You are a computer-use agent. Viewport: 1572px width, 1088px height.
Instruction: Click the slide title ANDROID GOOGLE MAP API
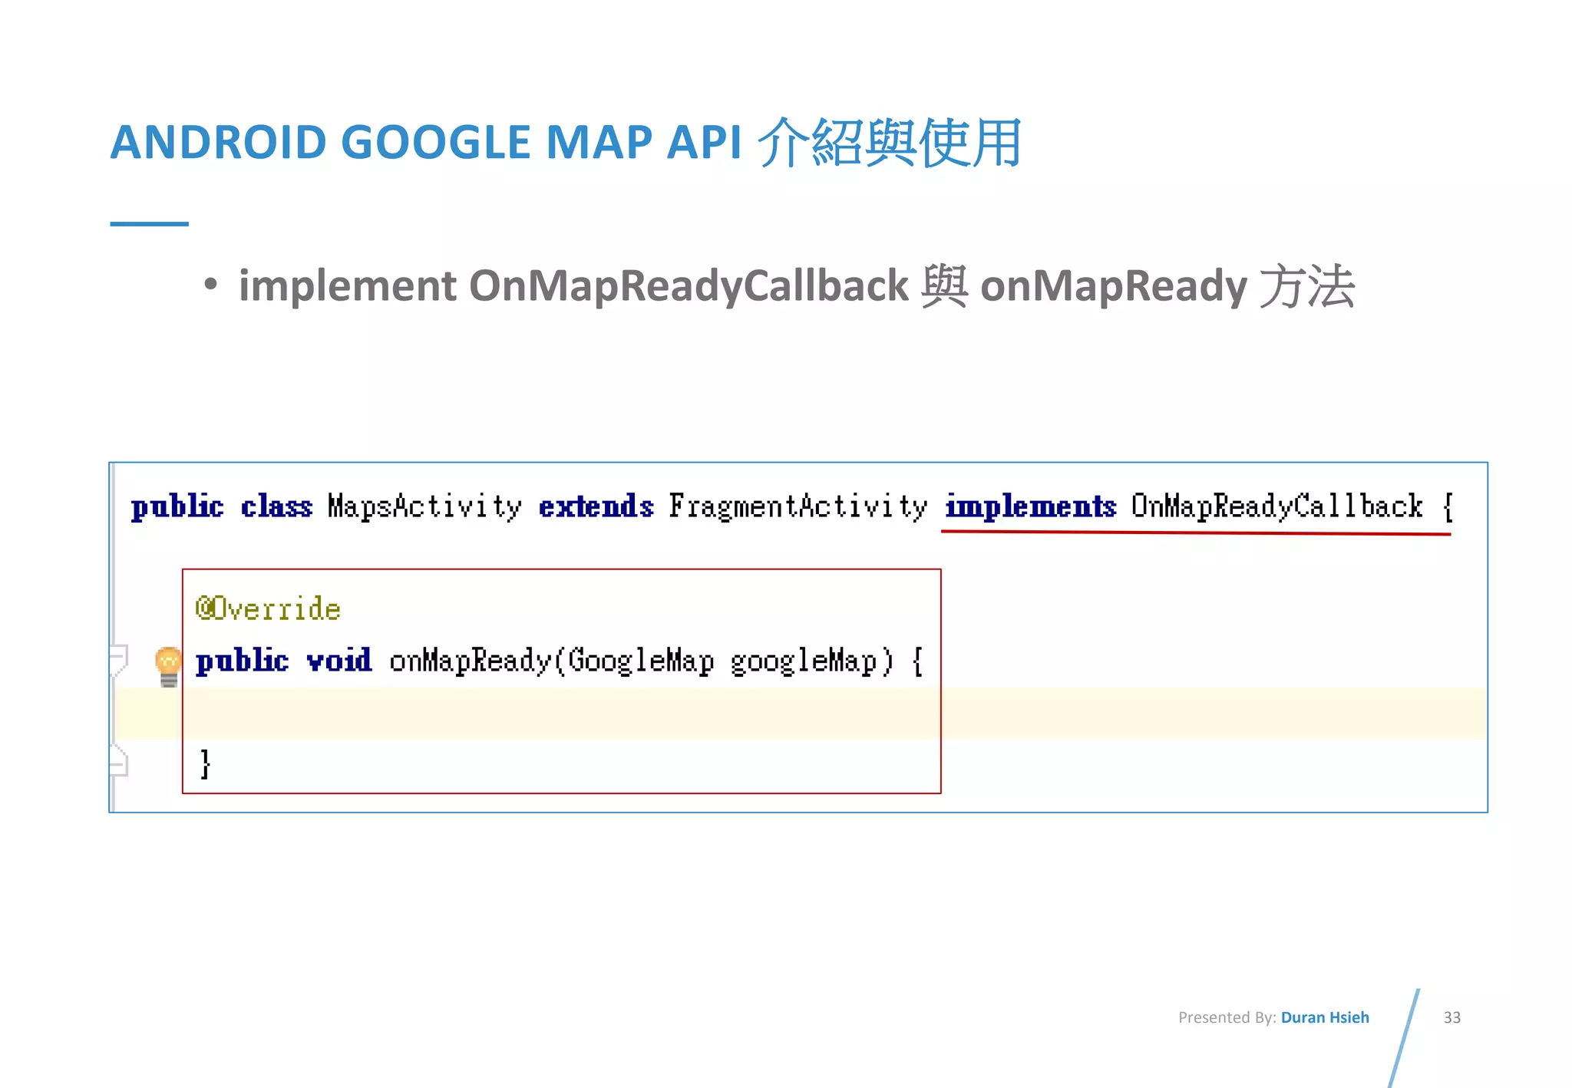pyautogui.click(x=426, y=142)
